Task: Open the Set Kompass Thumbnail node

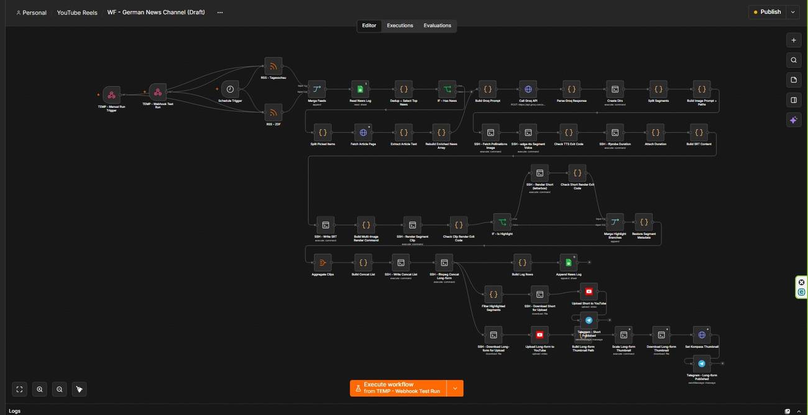Action: pos(702,335)
